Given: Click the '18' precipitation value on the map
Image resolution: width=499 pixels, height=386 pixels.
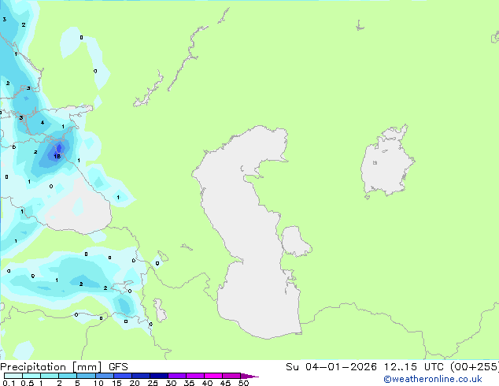Looking at the screenshot, I should point(57,156).
